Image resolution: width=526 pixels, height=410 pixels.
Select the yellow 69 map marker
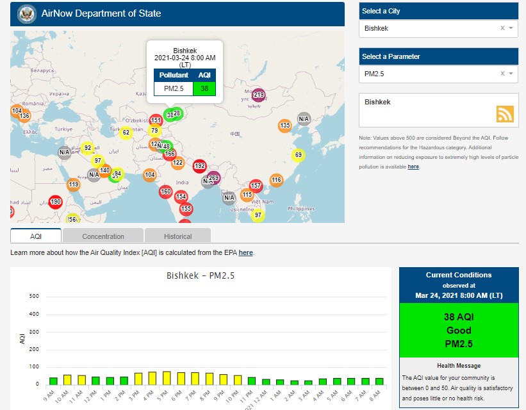298,155
